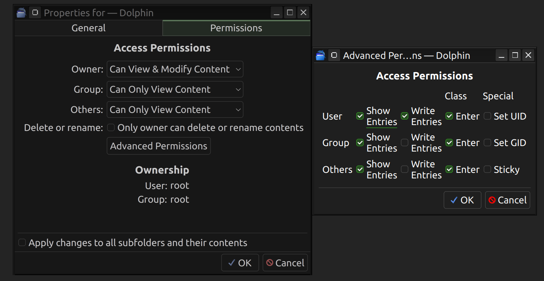Close the Properties window

[303, 13]
